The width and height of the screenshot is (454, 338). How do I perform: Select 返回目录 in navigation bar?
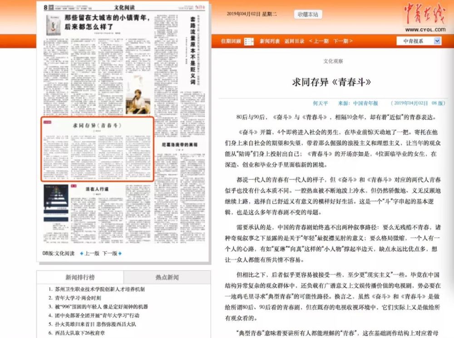294,41
